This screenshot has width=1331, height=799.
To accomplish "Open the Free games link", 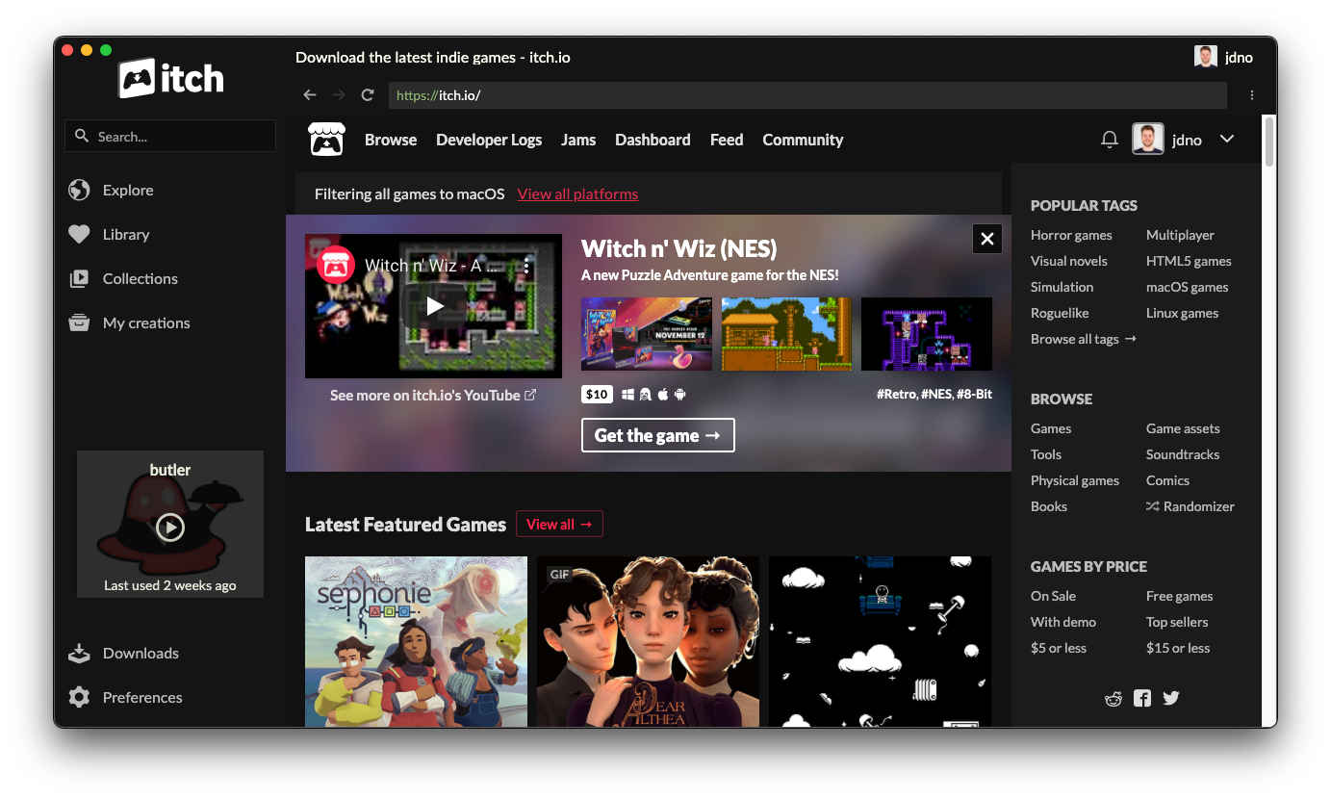I will point(1180,596).
